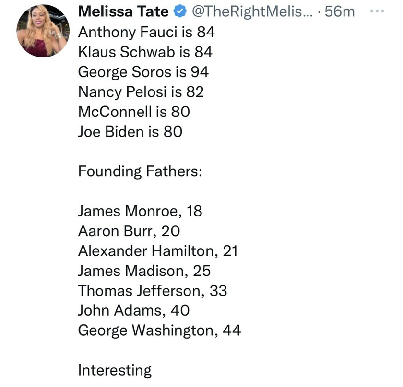Click on "George Soros is 94" text
Viewport: 403px width, 387px height.
point(143,71)
